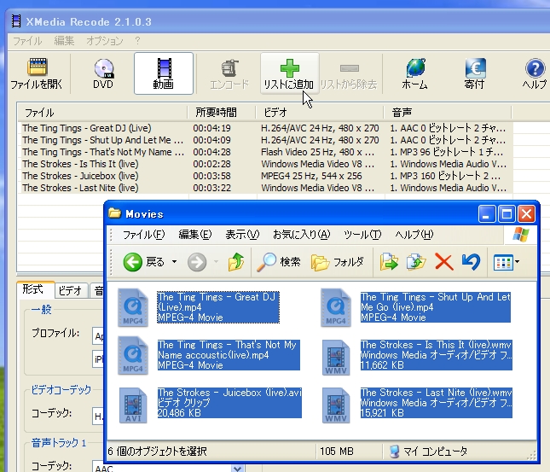This screenshot has height=472, width=550.
Task: Sort by ファイル column header
Action: [x=102, y=113]
